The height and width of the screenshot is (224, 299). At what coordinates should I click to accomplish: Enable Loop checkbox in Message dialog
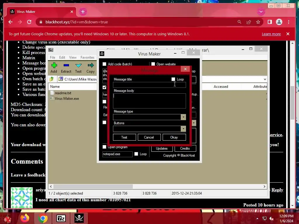(x=173, y=79)
